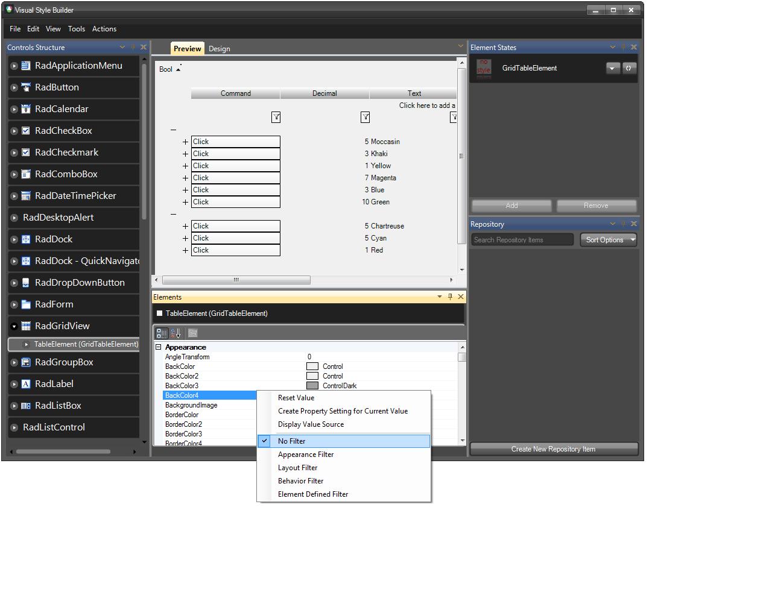Click Create New Repository Item button
This screenshot has height=601, width=772.
554,449
